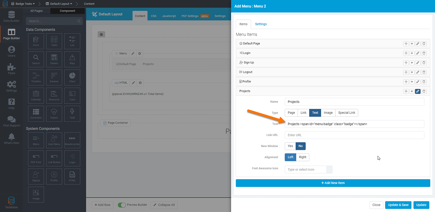The image size is (435, 212).
Task: Select the Breadcrumbs system component
Action: click(72, 140)
